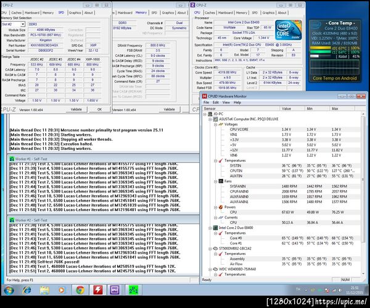Select SPD tab in CPU-Z Memory window
The height and width of the screenshot is (308, 370).
[154, 13]
